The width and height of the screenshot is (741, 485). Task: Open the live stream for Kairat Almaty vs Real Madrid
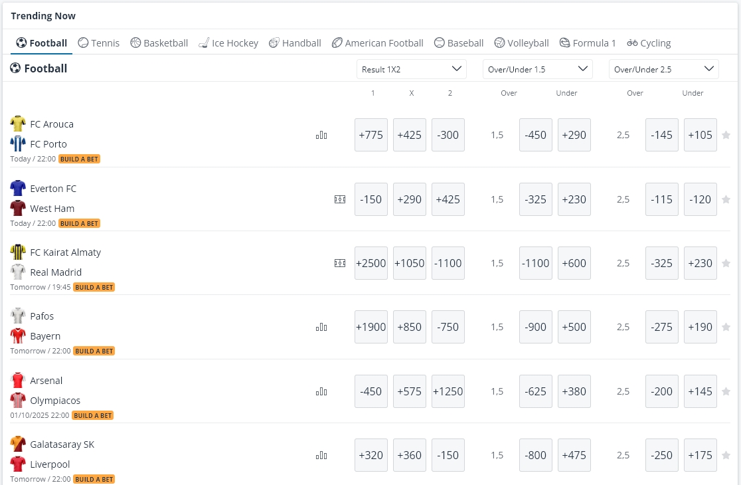point(340,263)
